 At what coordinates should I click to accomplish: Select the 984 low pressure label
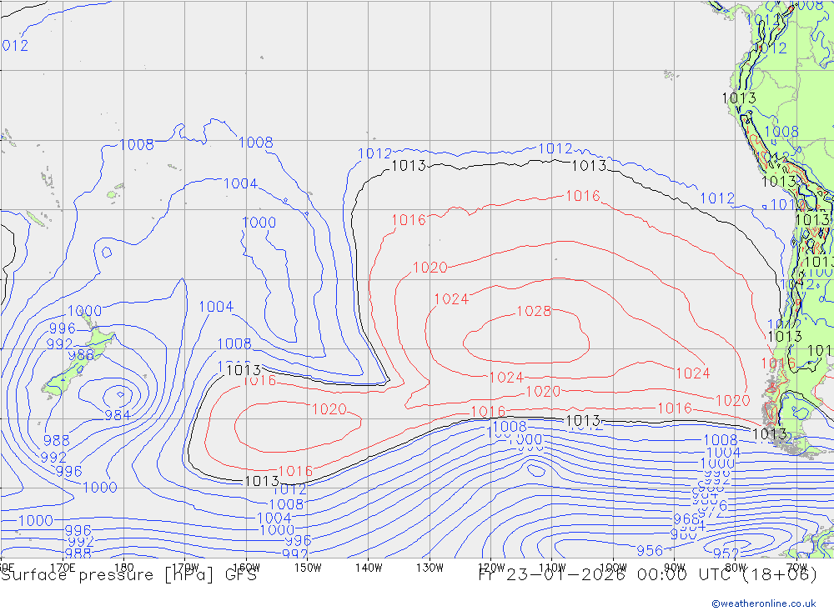coord(117,415)
